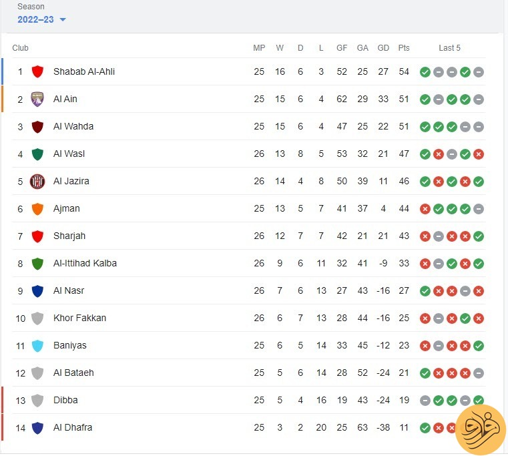Open the Al-Ittihad Kalba club link
The image size is (508, 456).
click(x=85, y=263)
